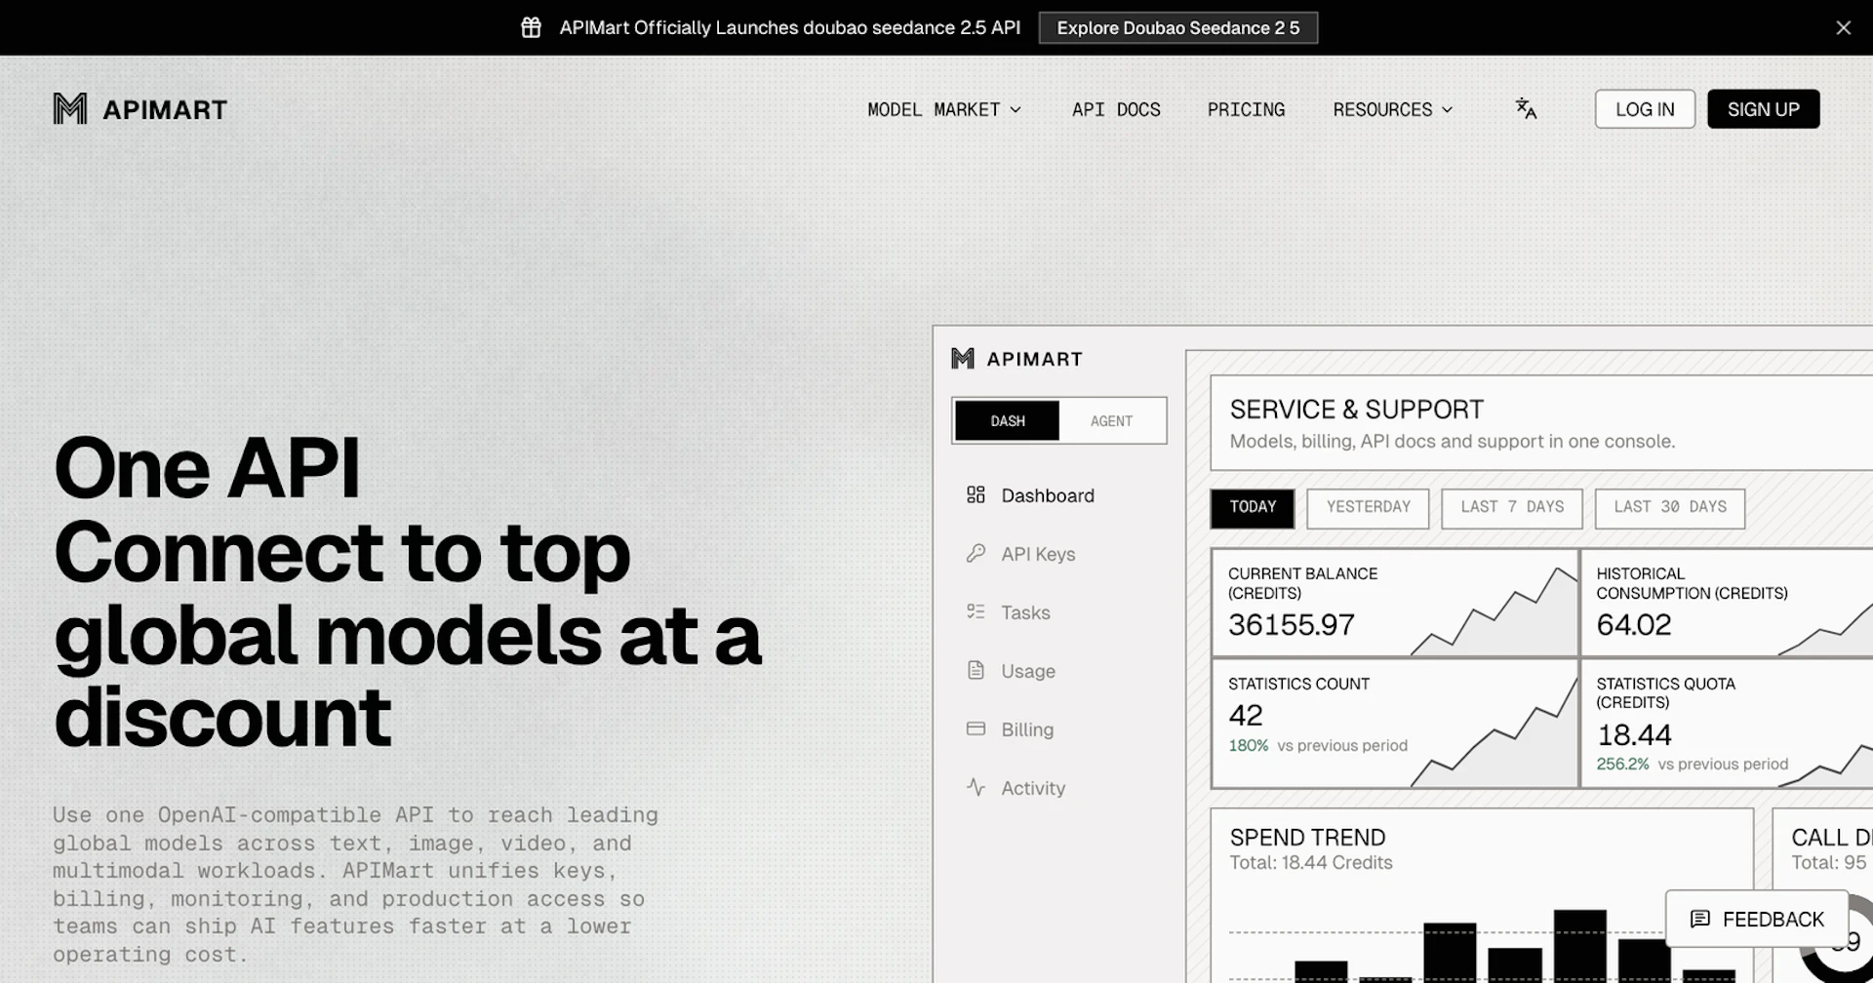
Task: Click the Total: 18.44 Credits text
Action: click(x=1311, y=863)
